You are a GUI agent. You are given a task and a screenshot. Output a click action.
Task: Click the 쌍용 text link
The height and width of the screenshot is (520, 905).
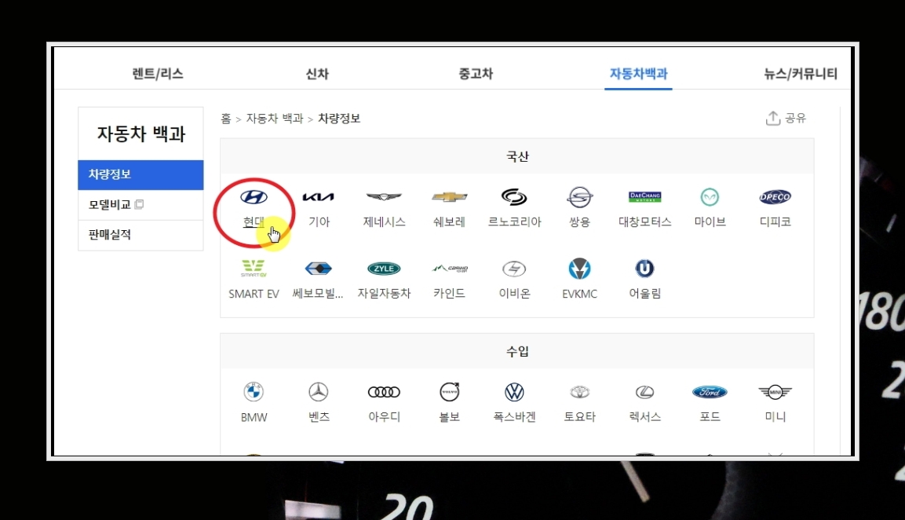[x=579, y=222]
